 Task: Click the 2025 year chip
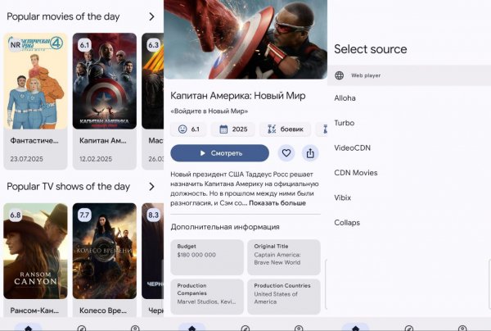click(x=233, y=129)
